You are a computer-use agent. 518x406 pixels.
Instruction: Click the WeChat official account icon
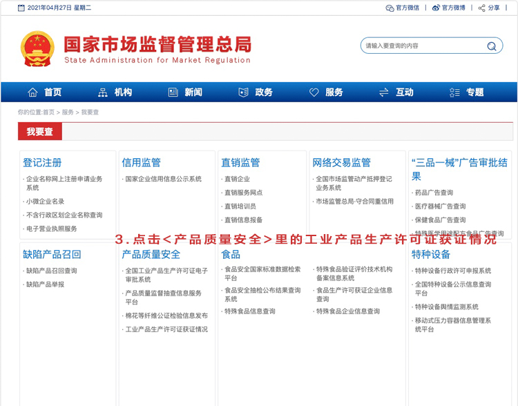(390, 8)
